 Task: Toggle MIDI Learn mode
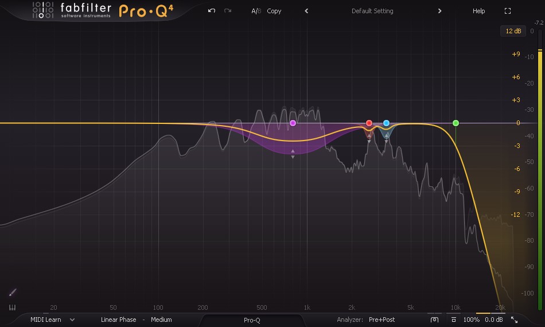click(46, 320)
